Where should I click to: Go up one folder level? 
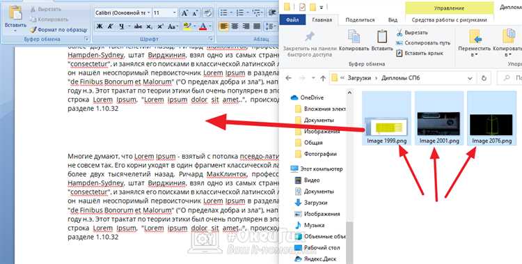pos(322,78)
